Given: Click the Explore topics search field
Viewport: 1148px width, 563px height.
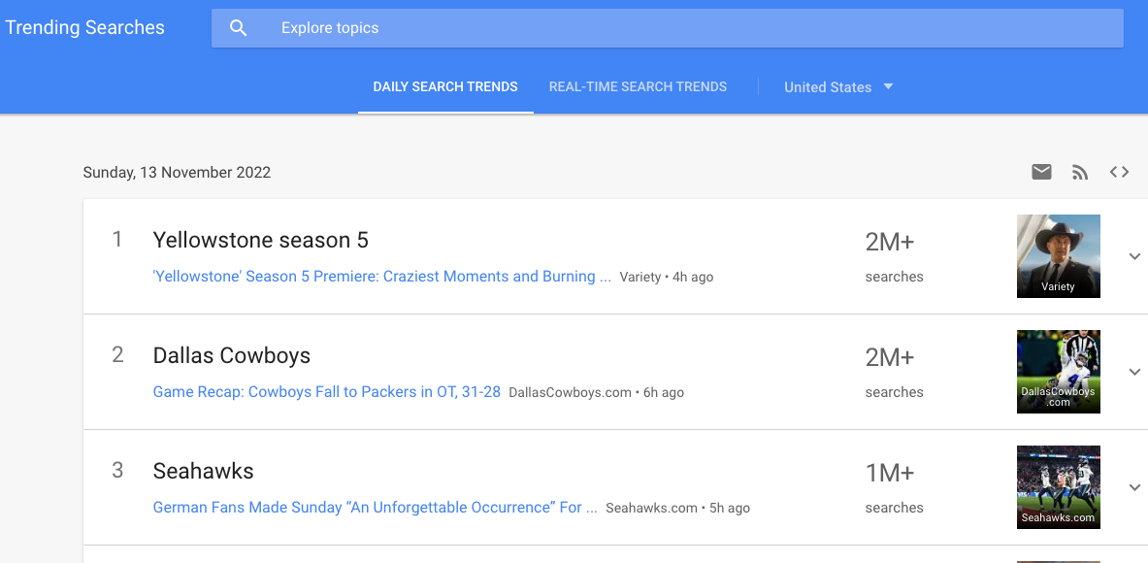Looking at the screenshot, I should (667, 28).
